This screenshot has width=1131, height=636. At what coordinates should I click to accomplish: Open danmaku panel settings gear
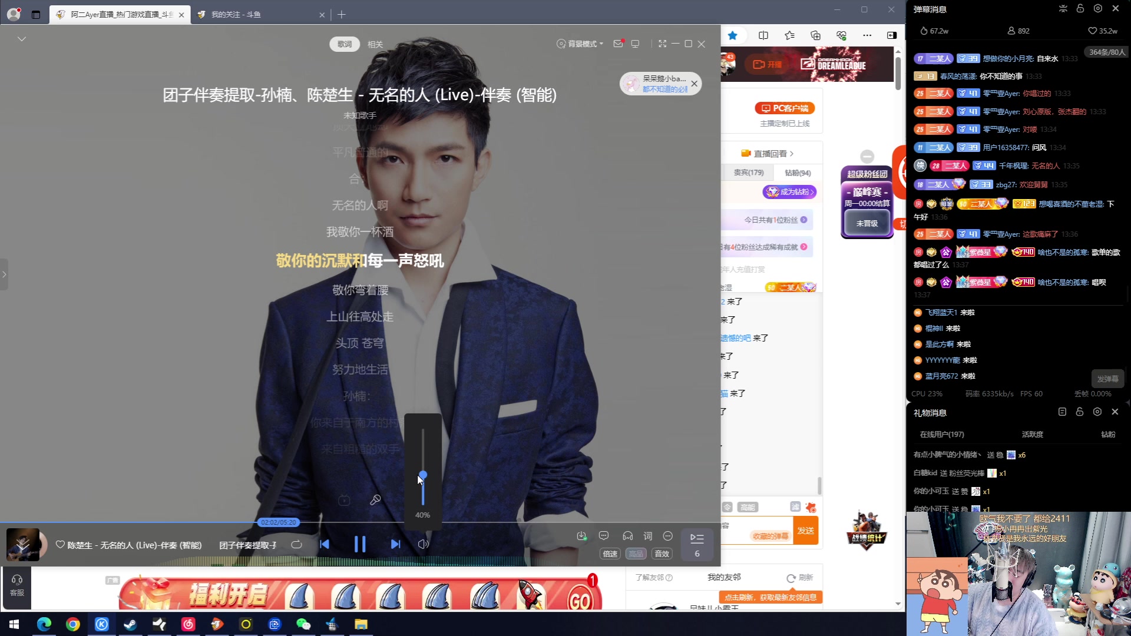click(x=1097, y=8)
